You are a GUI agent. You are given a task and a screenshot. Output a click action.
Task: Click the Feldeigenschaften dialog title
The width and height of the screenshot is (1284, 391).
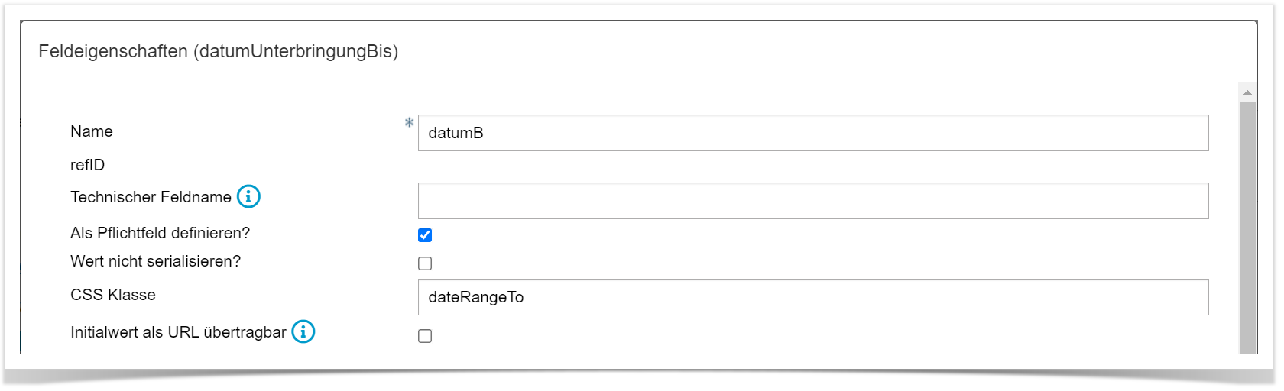218,51
